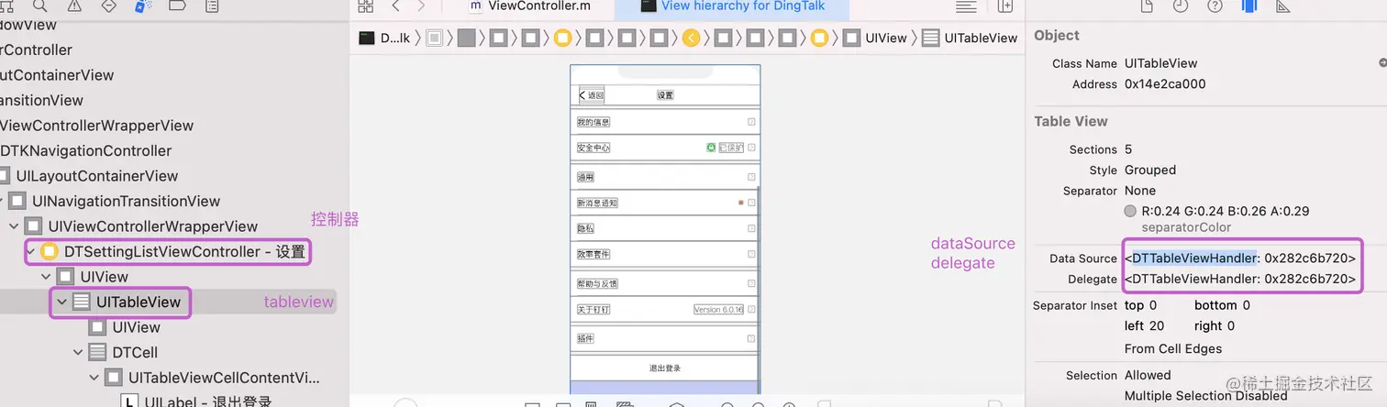Click the 帮助与反馈 cell in preview

pyautogui.click(x=665, y=283)
